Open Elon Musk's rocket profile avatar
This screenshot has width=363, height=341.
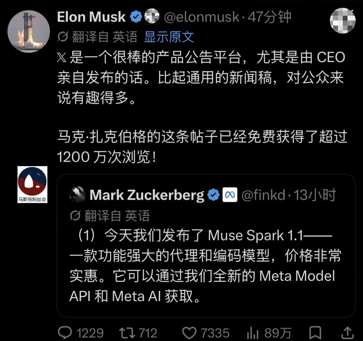pos(29,31)
